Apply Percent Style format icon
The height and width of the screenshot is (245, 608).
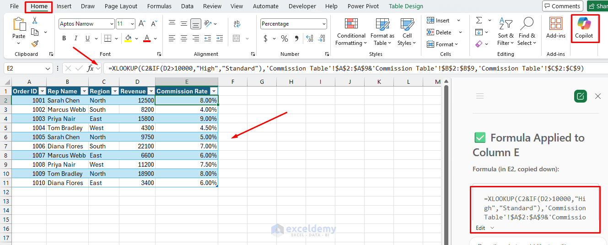[x=285, y=38]
